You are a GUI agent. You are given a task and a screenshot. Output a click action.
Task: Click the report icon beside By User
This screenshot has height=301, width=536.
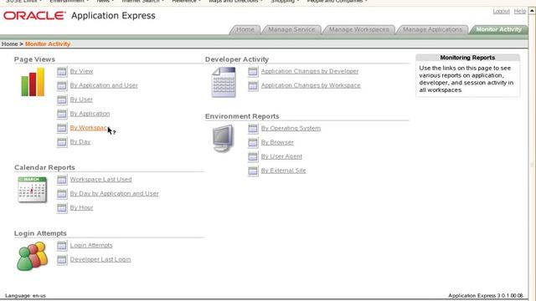[x=62, y=99]
